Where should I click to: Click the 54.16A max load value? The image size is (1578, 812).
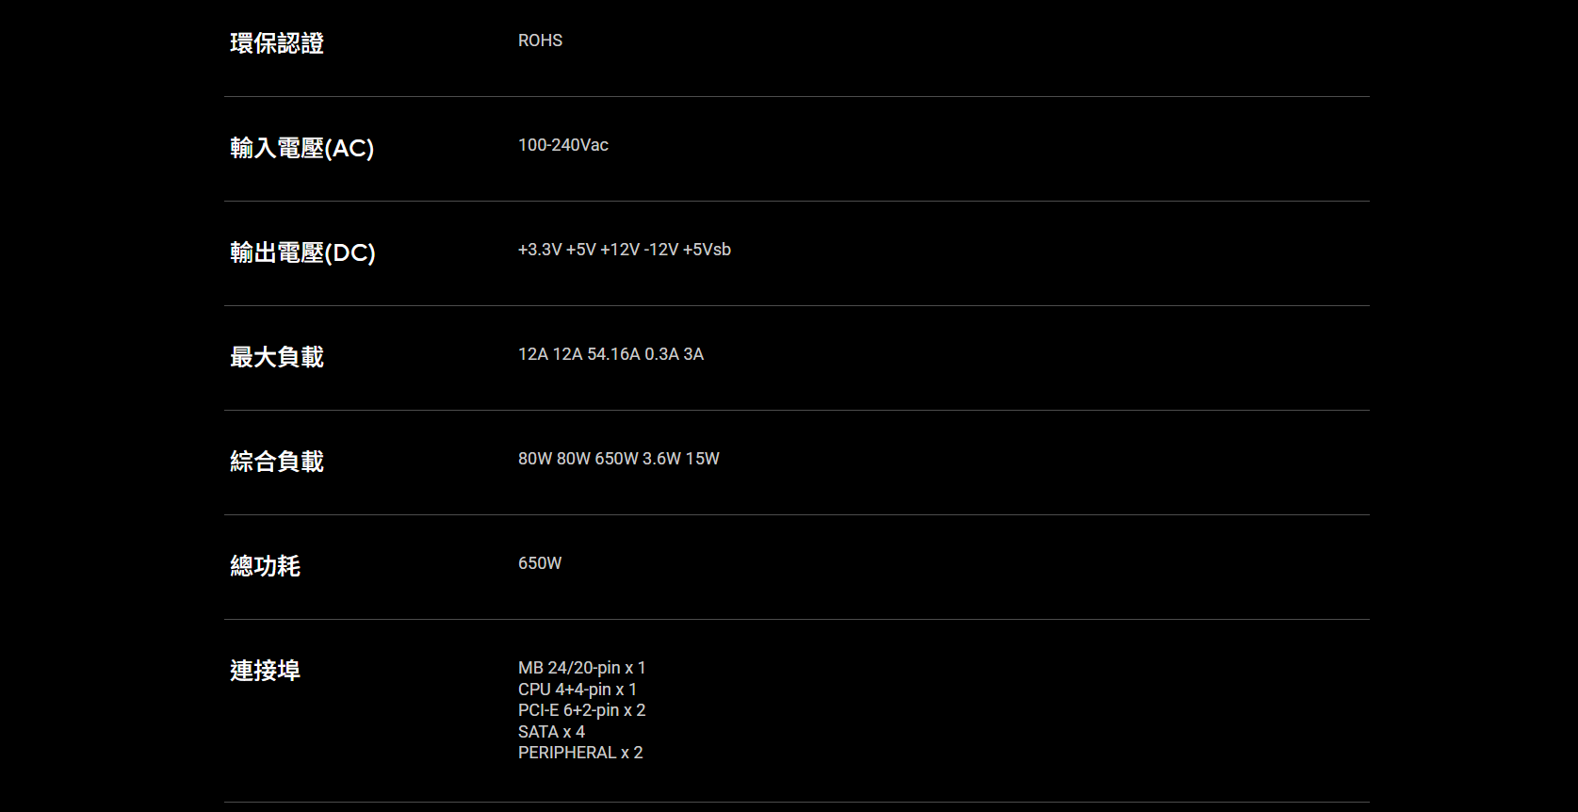613,354
